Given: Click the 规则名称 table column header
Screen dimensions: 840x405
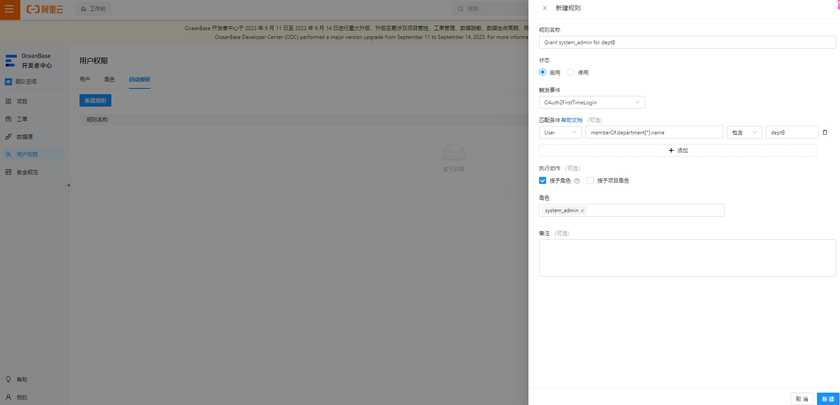Looking at the screenshot, I should [x=97, y=120].
